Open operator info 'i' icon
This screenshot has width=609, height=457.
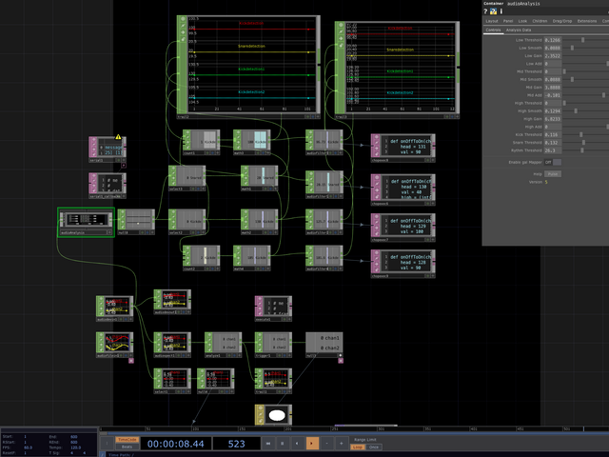click(x=501, y=11)
